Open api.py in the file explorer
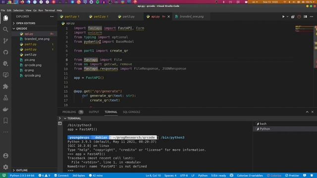 pyautogui.click(x=34, y=34)
